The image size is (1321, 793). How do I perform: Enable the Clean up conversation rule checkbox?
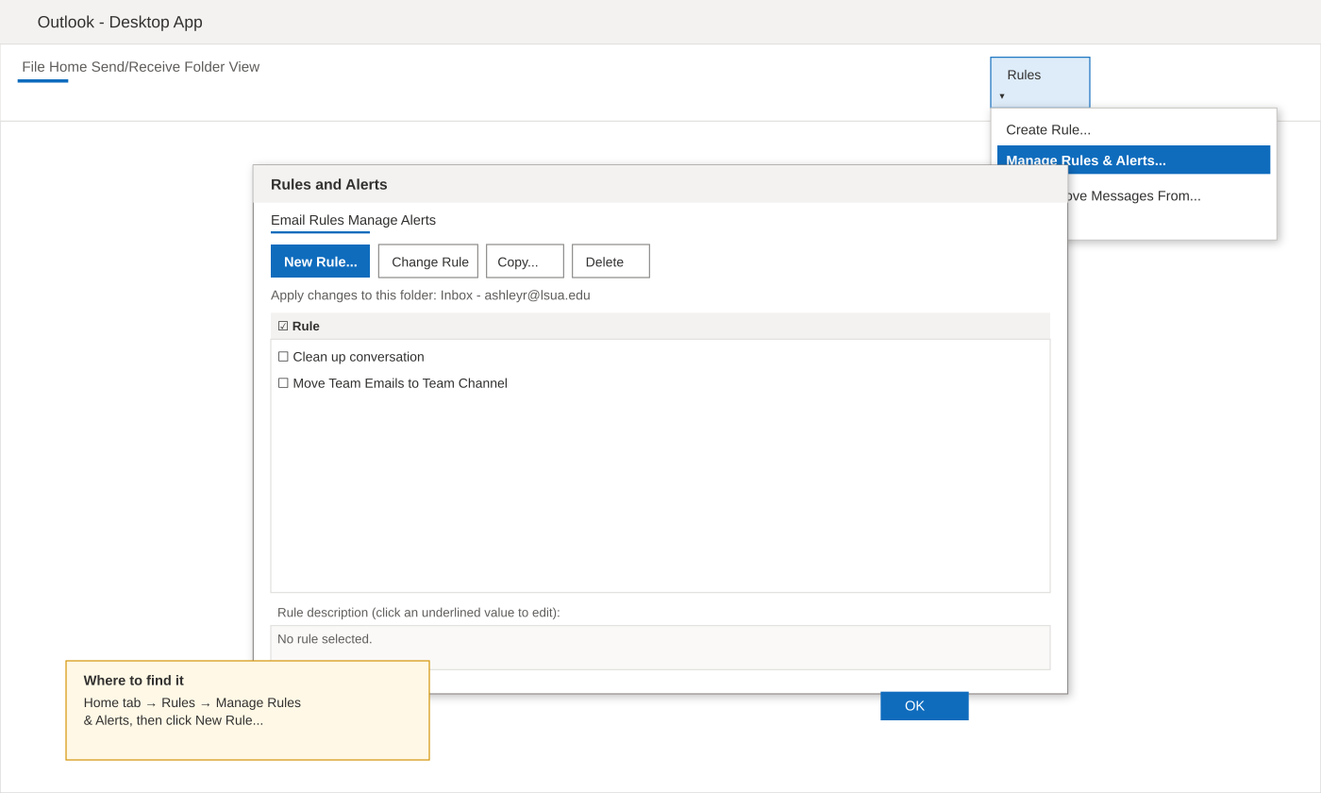(x=283, y=357)
